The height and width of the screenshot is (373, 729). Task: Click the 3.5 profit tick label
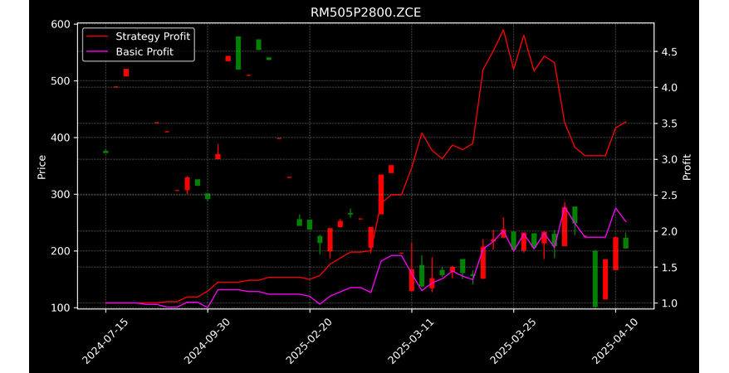click(x=668, y=124)
